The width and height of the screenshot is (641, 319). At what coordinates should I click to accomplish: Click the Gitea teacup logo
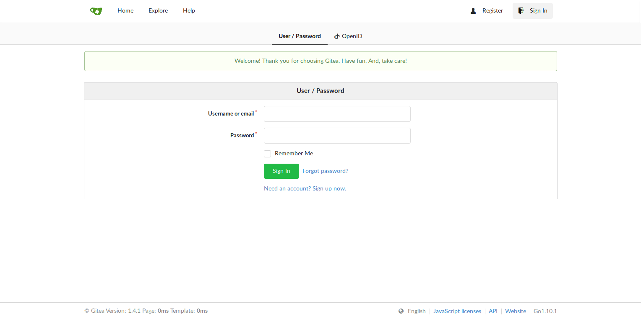[96, 11]
